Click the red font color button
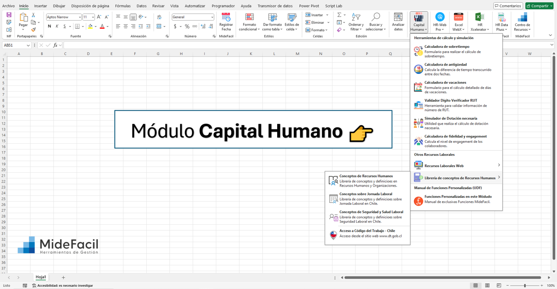The height and width of the screenshot is (289, 557). click(x=102, y=26)
